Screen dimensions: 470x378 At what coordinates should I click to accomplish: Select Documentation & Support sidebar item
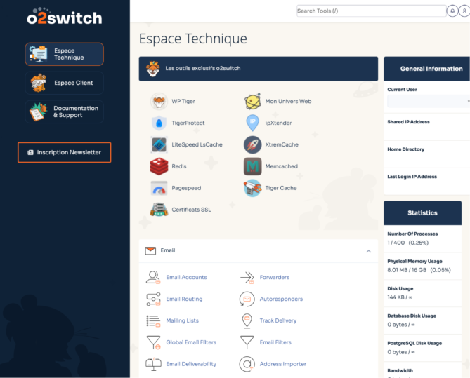click(x=65, y=112)
